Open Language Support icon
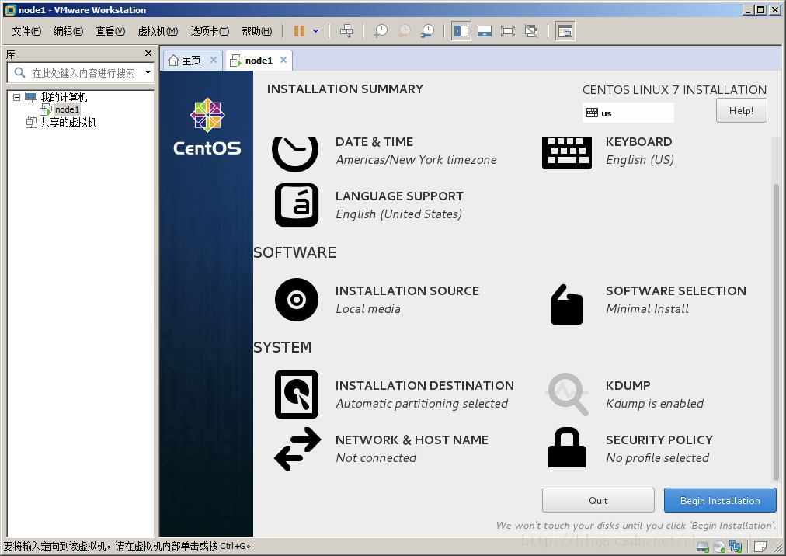786x556 pixels. tap(297, 205)
